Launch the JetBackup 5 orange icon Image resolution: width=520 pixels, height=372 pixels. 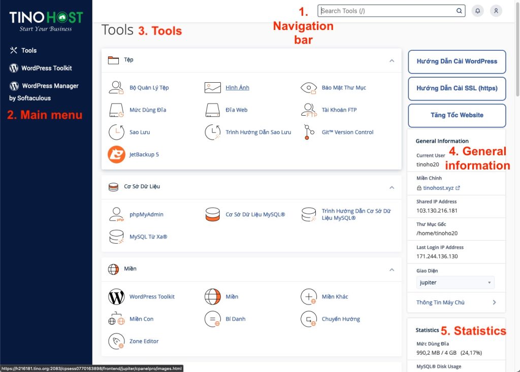tap(116, 154)
